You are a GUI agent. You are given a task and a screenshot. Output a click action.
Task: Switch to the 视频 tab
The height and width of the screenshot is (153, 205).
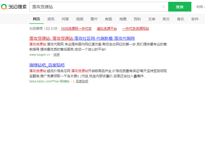(80, 19)
